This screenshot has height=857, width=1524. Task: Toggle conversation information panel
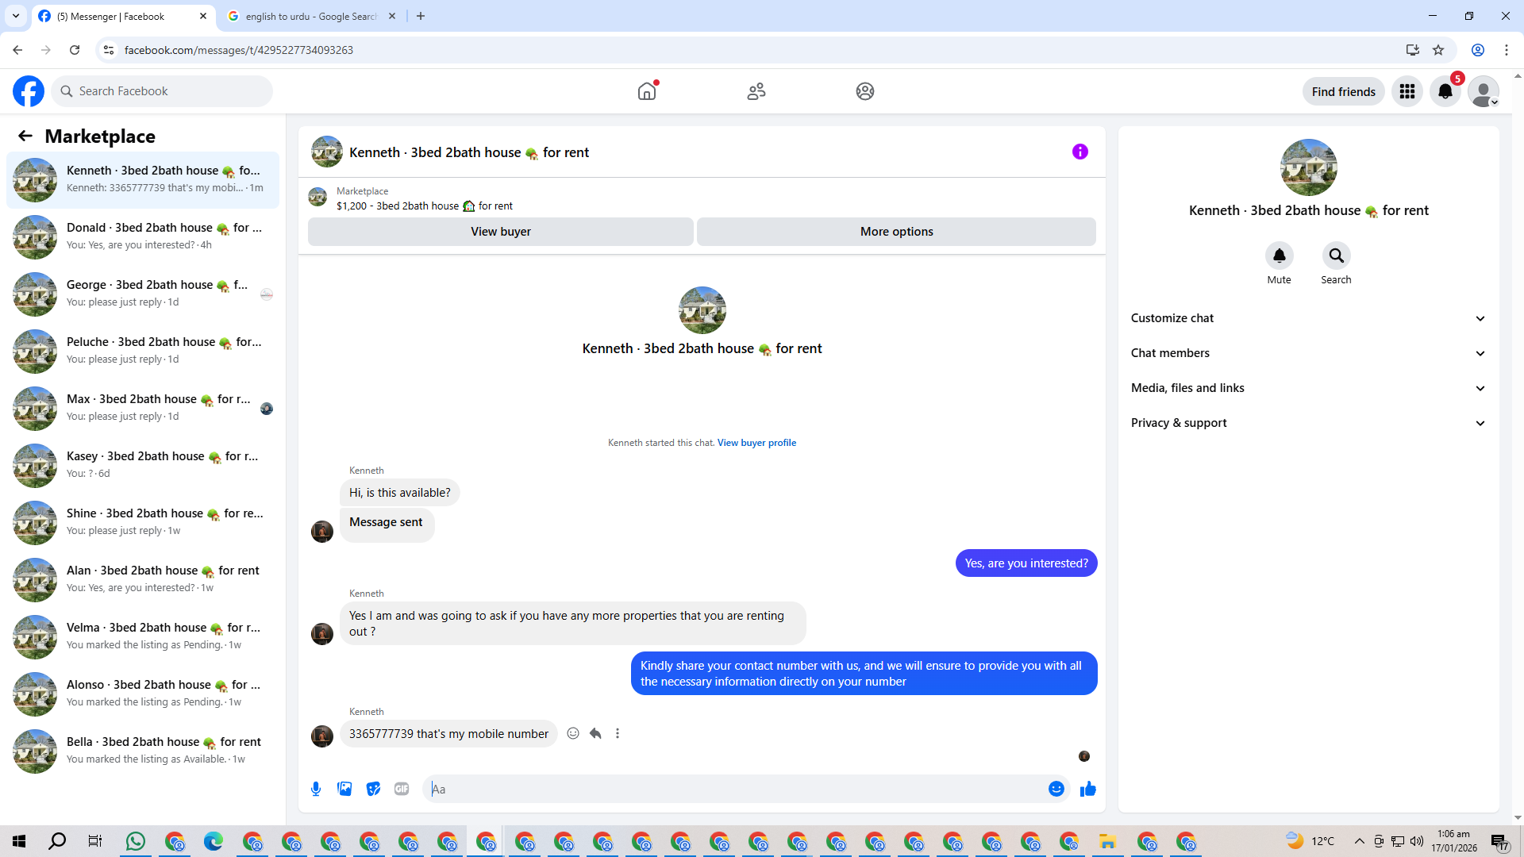(1079, 152)
